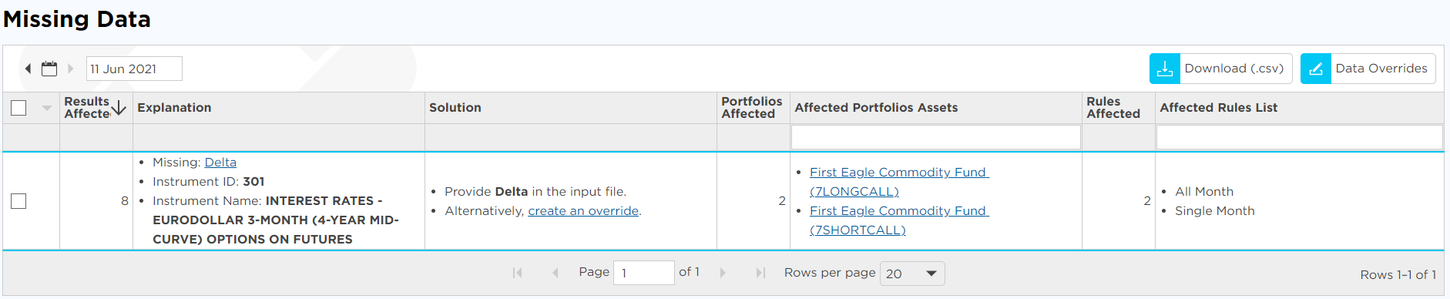The image size is (1450, 299).
Task: Click the Data Overrides pencil icon
Action: pos(1316,69)
